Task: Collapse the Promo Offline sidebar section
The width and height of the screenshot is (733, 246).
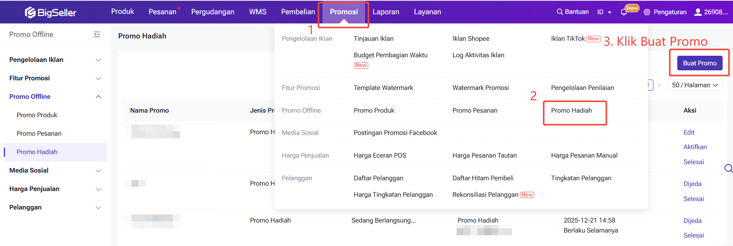Action: (x=98, y=97)
